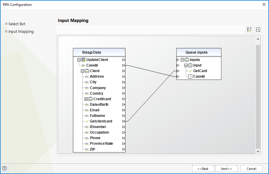Collapse the Client tree node
The image size is (269, 174).
[x=83, y=71]
